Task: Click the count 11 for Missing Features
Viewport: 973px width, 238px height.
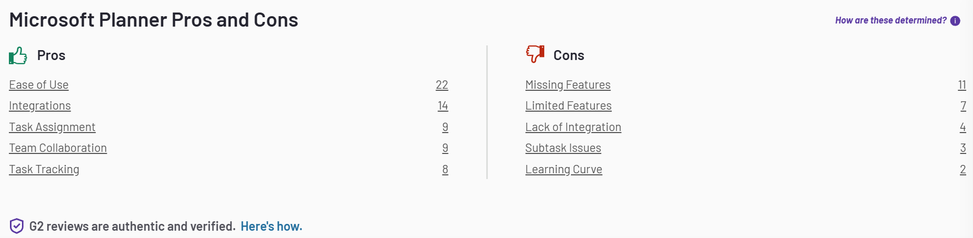Action: pos(962,85)
